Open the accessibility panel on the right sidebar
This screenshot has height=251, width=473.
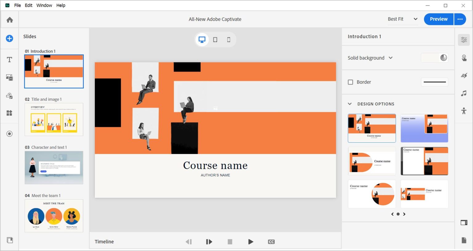(x=464, y=111)
